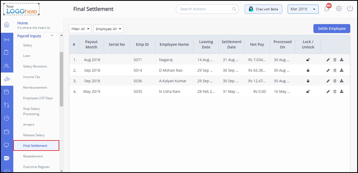Download A Kalyan Kumar's settlement
Viewport: 358px width, 173px height.
pyautogui.click(x=342, y=81)
